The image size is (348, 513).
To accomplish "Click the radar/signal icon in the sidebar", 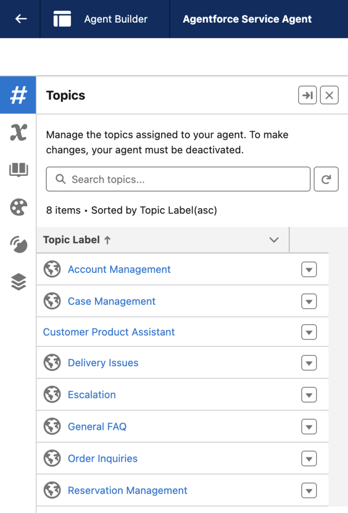I will [x=18, y=245].
